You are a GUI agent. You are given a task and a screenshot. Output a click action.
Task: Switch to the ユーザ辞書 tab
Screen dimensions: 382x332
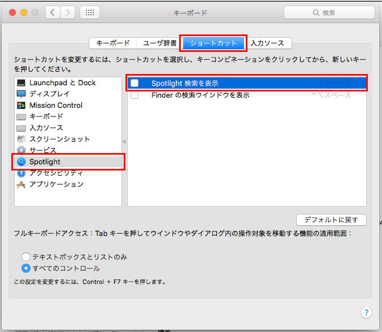(x=159, y=43)
